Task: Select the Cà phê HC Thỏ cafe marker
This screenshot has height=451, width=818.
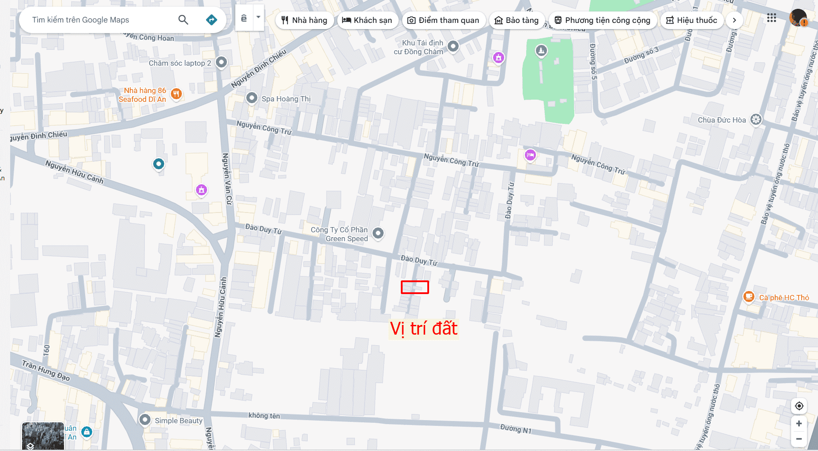Action: [x=749, y=297]
